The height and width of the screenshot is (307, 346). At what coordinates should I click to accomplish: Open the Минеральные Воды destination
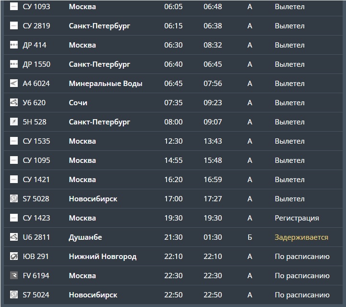pyautogui.click(x=106, y=84)
